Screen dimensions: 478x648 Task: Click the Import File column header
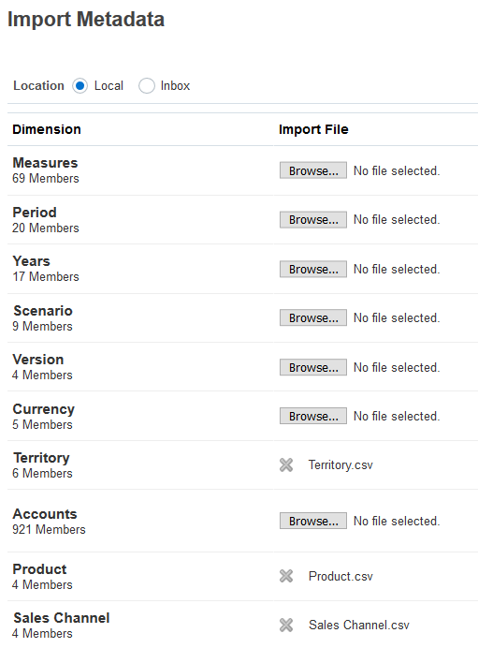point(313,130)
